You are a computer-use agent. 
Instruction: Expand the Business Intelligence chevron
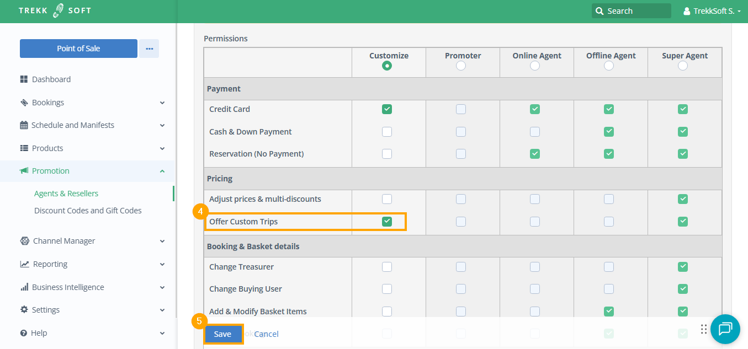click(x=162, y=287)
